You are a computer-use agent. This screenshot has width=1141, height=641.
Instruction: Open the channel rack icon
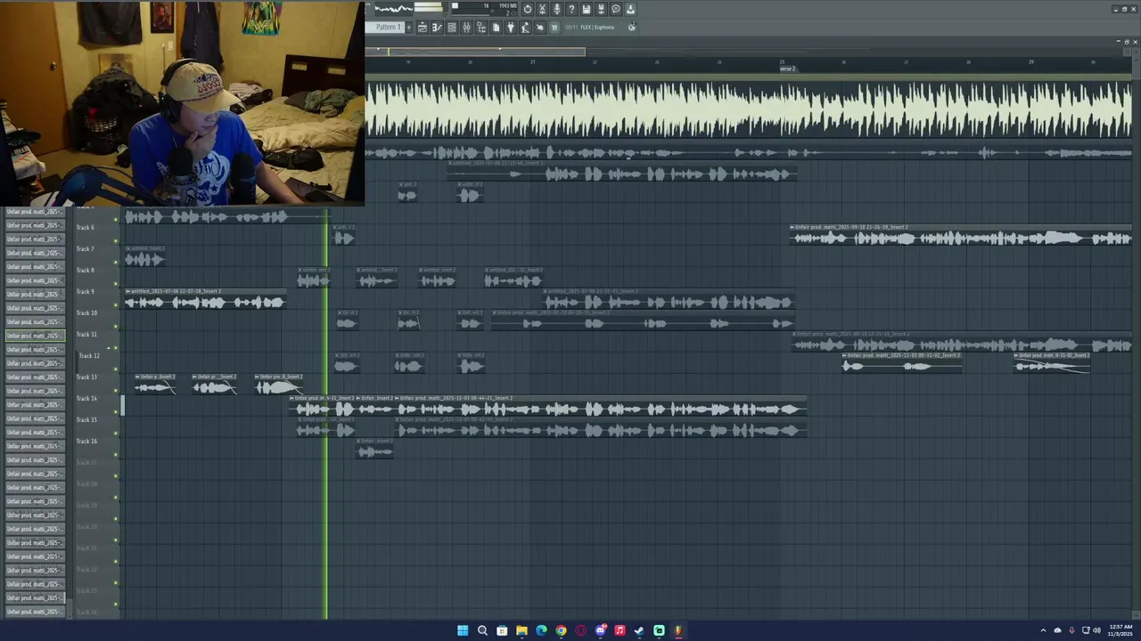click(452, 28)
